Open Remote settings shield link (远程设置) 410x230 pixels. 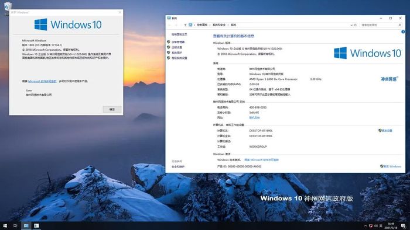(x=176, y=47)
